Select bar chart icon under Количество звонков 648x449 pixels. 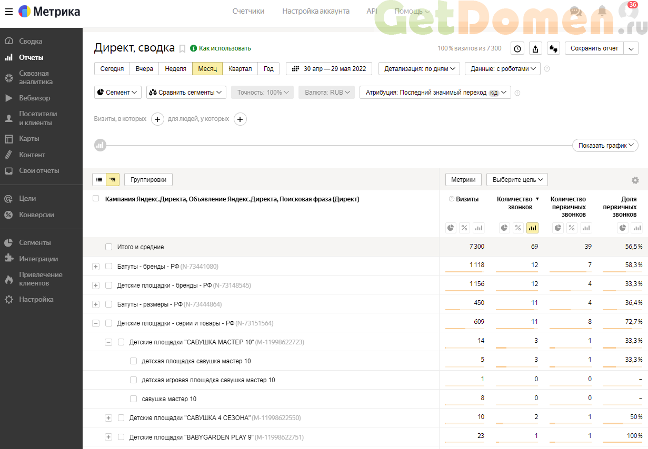[x=532, y=228]
